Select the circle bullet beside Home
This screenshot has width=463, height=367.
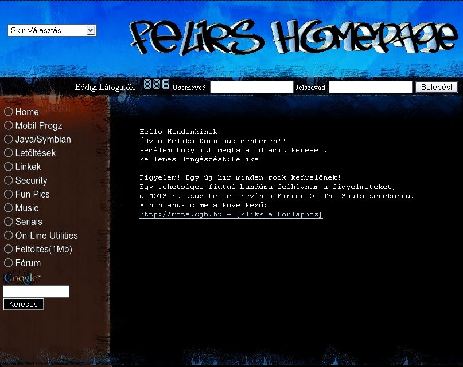9,112
